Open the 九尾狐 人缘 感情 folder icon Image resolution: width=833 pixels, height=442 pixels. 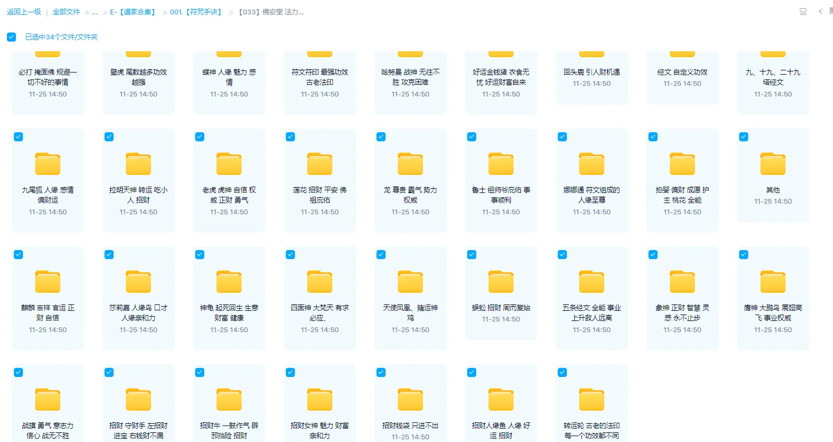pyautogui.click(x=48, y=164)
